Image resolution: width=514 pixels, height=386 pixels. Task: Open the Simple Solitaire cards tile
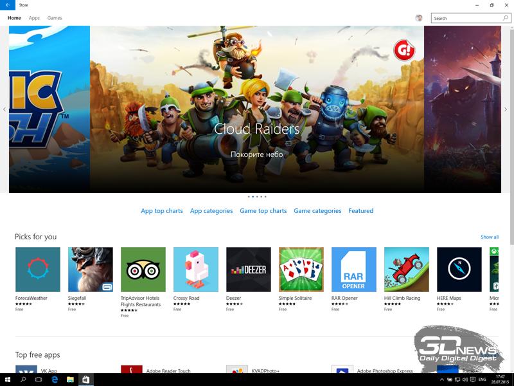coord(301,270)
